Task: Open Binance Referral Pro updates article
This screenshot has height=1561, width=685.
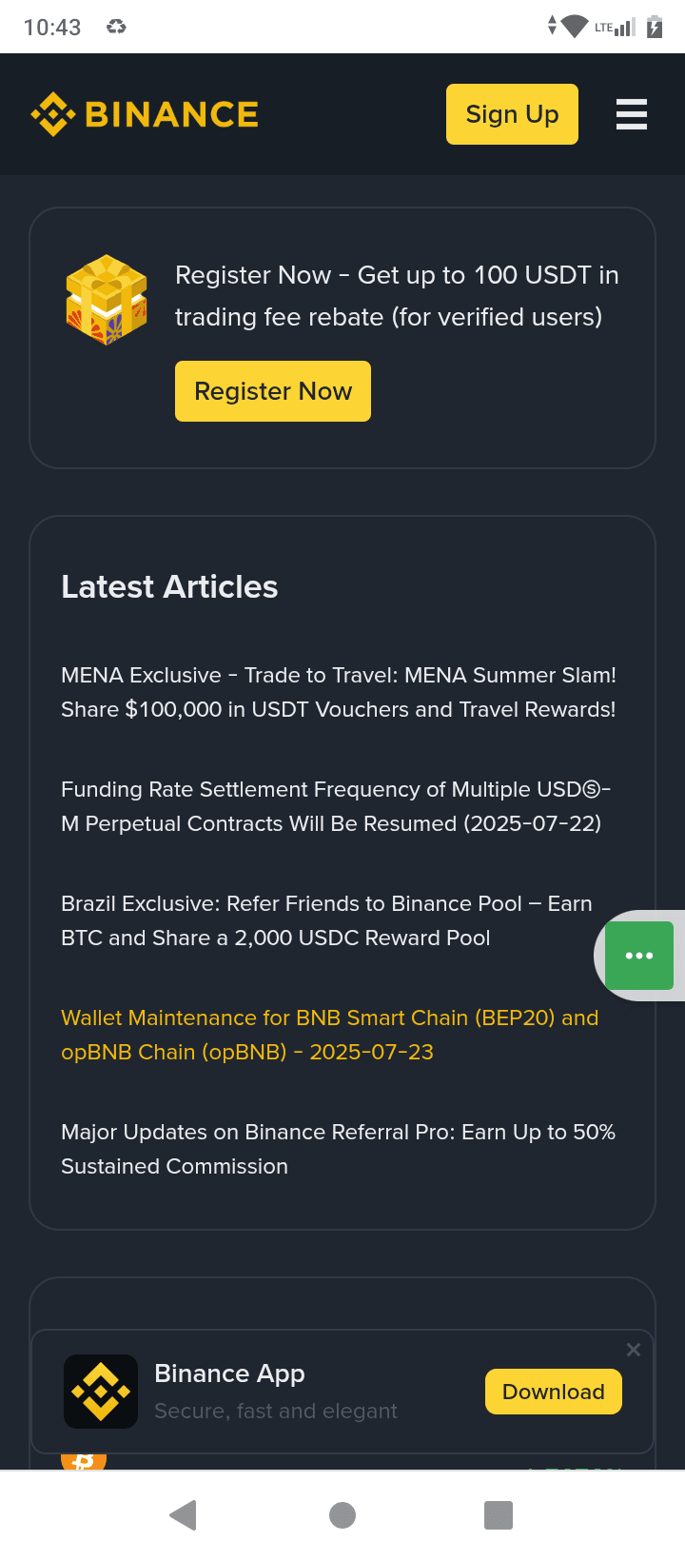Action: [x=338, y=1149]
